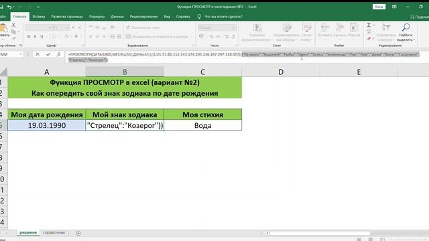Select the решение sheet tab

click(x=28, y=233)
